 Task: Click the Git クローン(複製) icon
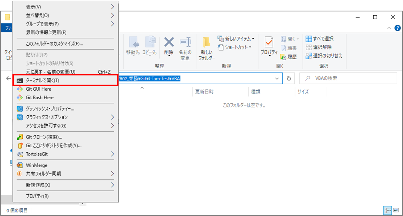(20, 137)
